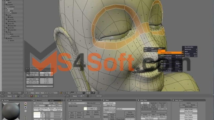Screen dimensions: 214x120
Task: Click the Sphere mesh icon in outliner
Action: 9,41
